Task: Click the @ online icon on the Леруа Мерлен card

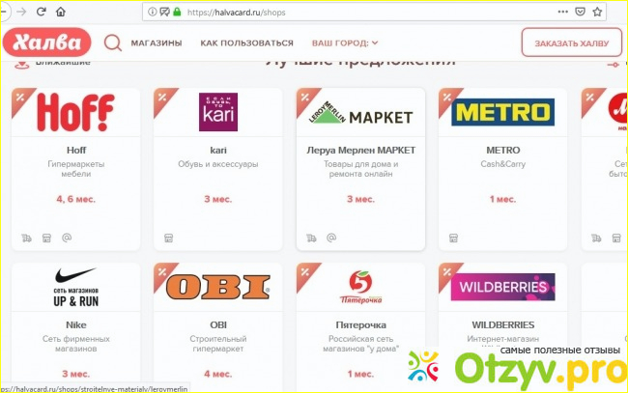Action: click(x=331, y=238)
